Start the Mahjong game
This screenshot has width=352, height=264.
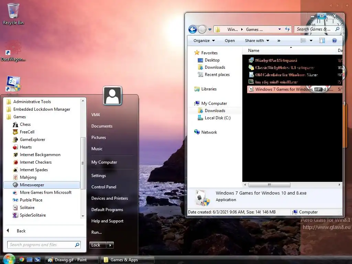[28, 177]
